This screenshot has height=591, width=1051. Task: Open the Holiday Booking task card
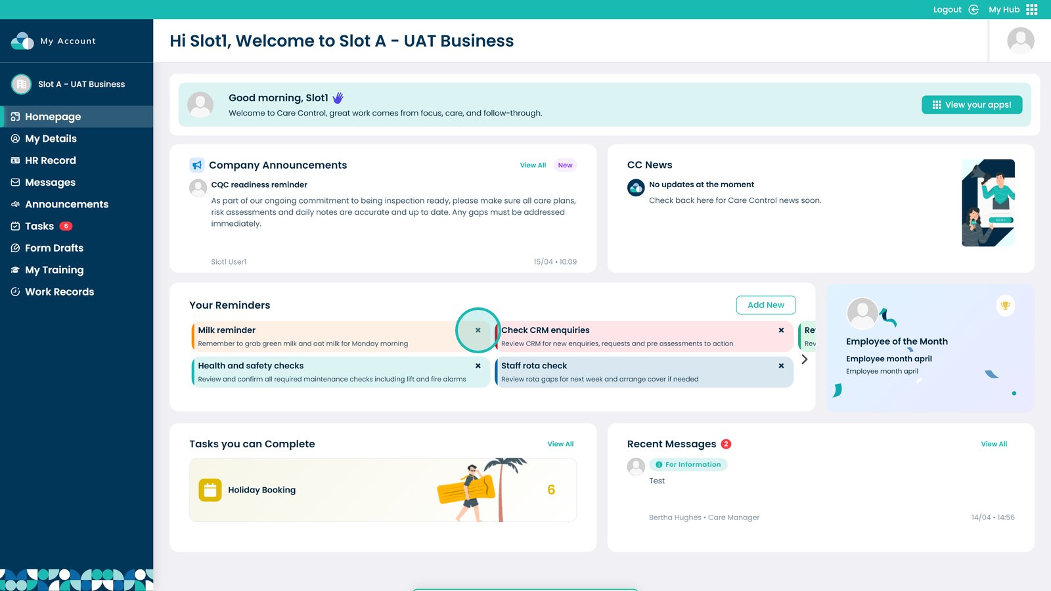click(x=382, y=490)
